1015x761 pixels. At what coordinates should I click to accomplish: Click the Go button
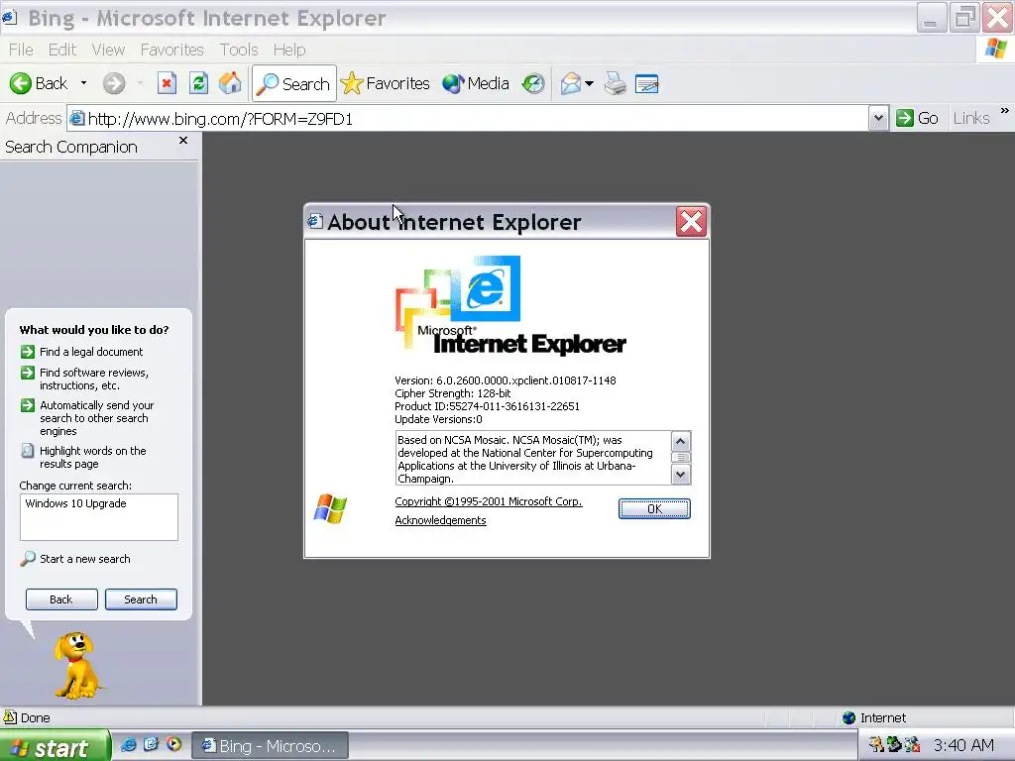[x=917, y=119]
